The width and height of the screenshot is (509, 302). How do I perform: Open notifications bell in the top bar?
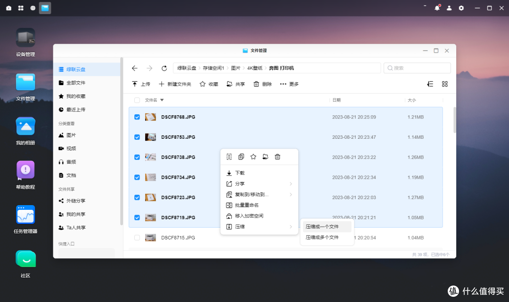pos(437,8)
